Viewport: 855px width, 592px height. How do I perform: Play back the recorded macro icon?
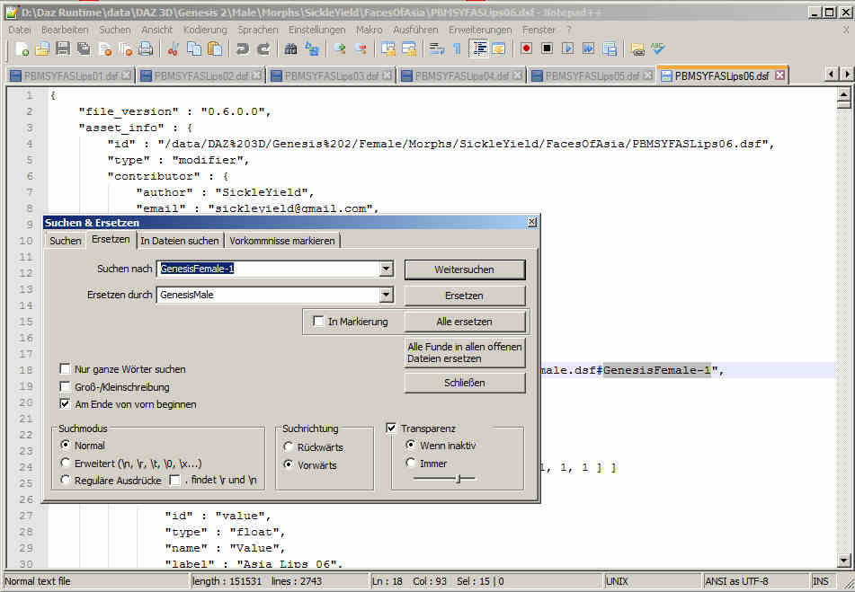(x=567, y=49)
